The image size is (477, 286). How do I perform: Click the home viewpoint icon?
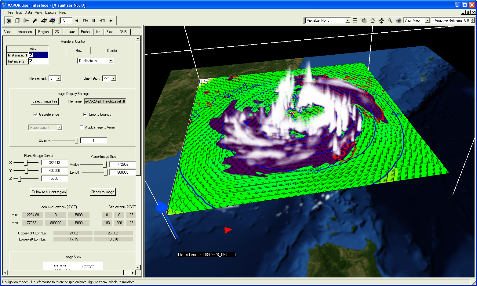(x=373, y=21)
